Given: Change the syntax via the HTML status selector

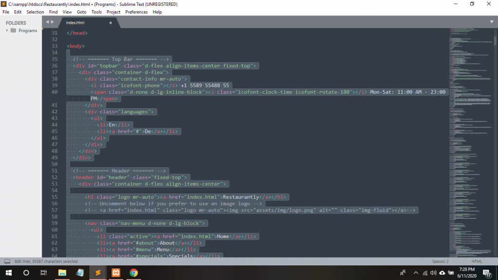Looking at the screenshot, I should [477, 261].
